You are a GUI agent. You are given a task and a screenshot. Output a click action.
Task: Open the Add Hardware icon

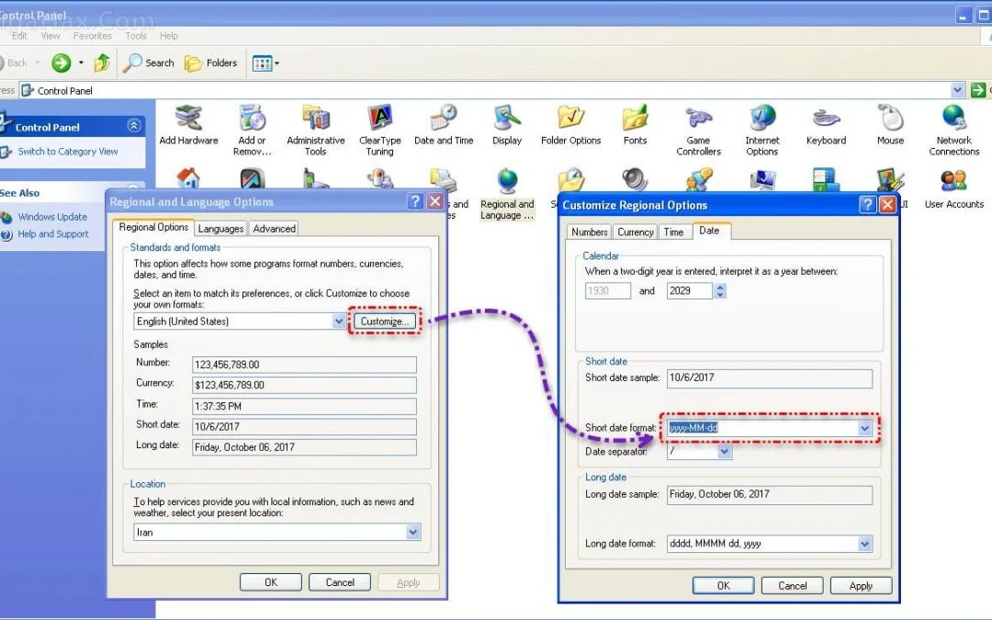(188, 125)
